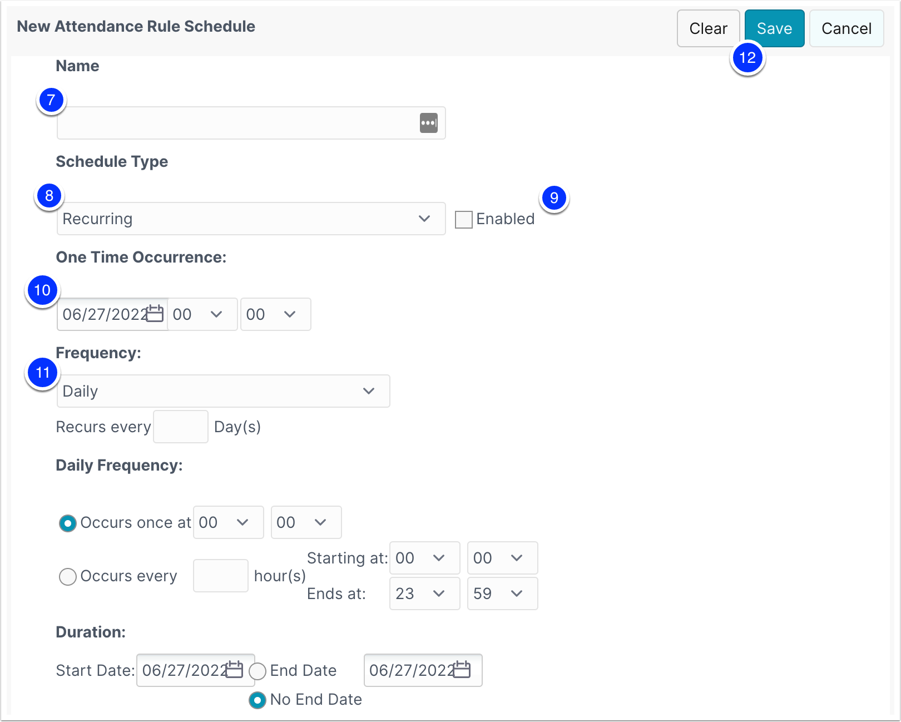Open calendar picker for One Time Occurrence date
Image resolution: width=901 pixels, height=722 pixels.
coord(155,314)
